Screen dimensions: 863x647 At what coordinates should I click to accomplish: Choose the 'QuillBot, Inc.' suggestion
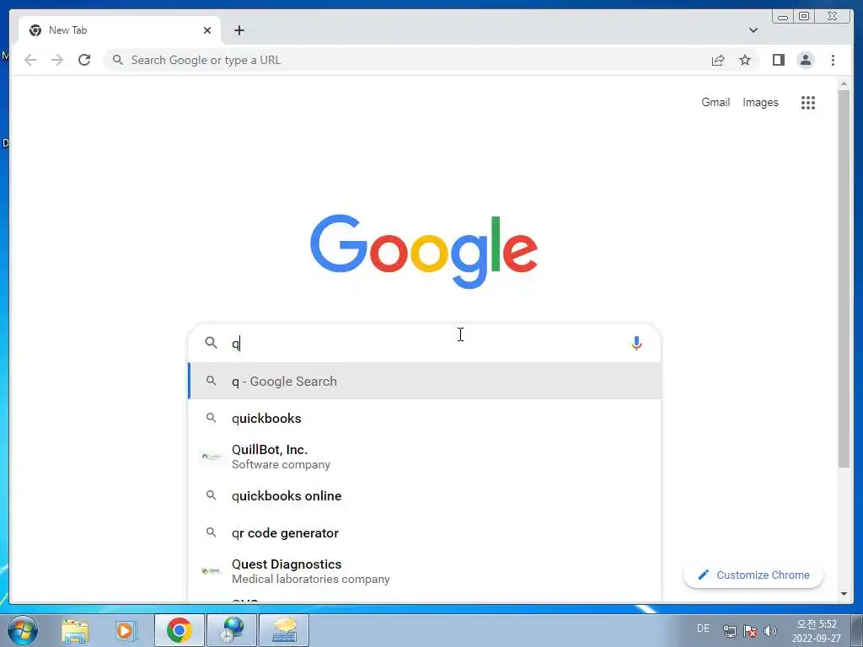pos(425,457)
